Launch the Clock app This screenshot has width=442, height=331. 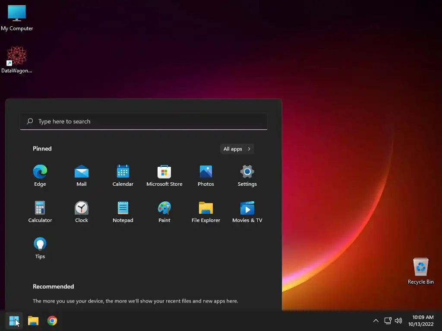coord(82,212)
